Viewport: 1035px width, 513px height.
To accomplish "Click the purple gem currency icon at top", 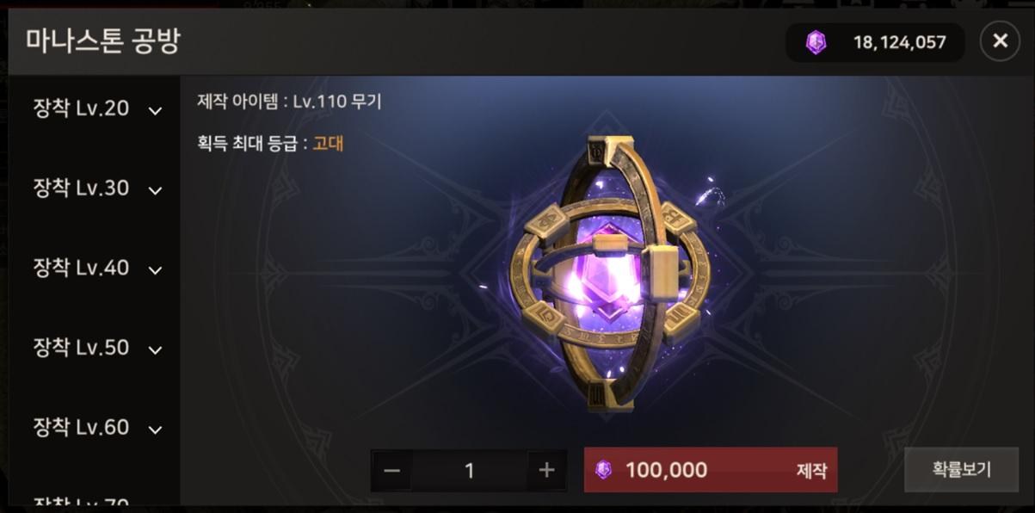I will coord(816,42).
